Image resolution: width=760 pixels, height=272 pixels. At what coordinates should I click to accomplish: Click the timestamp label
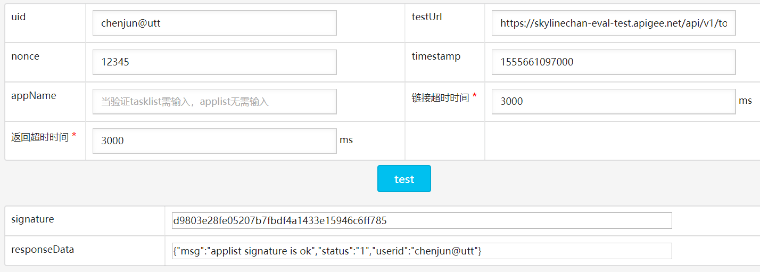point(436,56)
